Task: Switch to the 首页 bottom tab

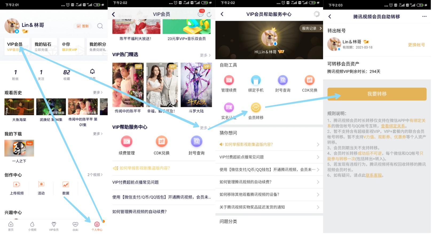Action: 11,226
